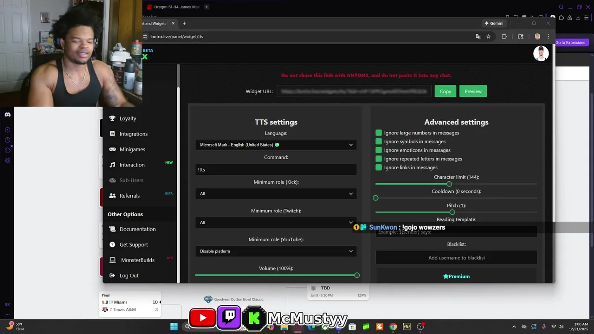
Task: Click Go to Extensions button
Action: coord(572,43)
